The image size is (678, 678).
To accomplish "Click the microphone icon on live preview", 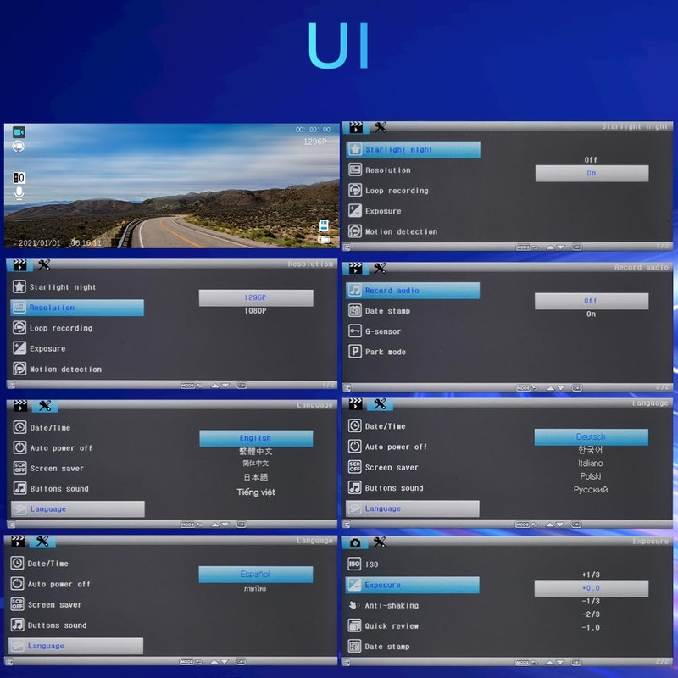I will [19, 194].
